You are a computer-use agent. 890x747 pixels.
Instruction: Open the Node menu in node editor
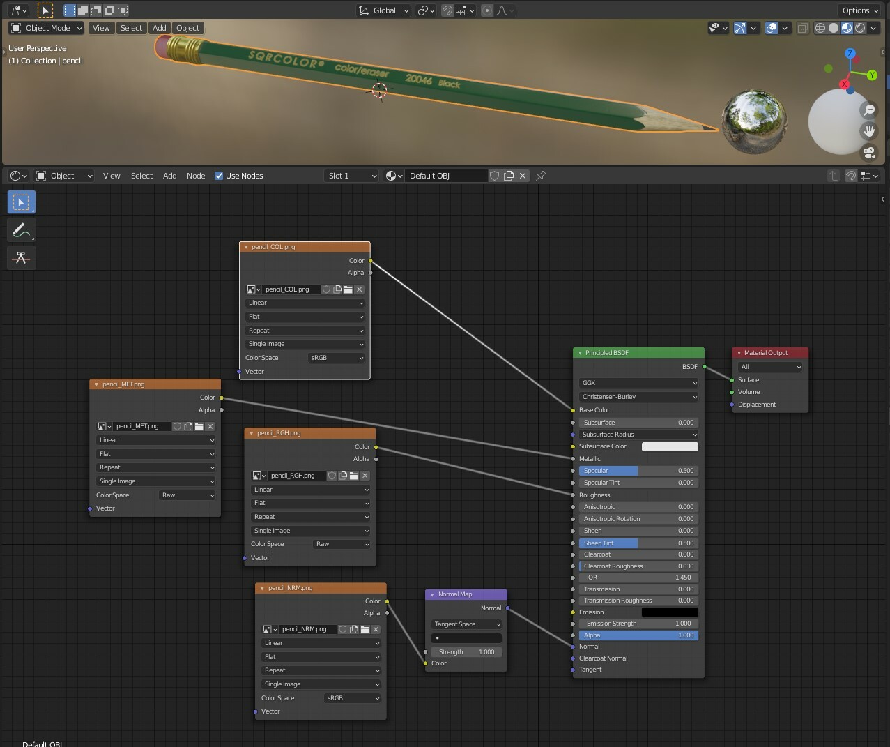pyautogui.click(x=196, y=176)
